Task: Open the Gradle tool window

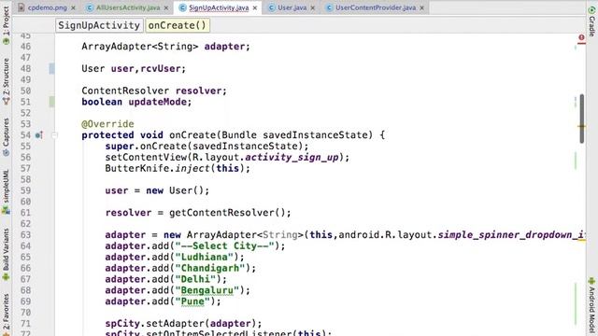Action: [591, 21]
